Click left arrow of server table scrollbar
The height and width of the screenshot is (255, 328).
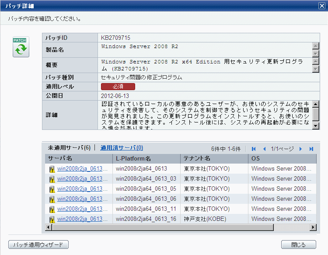(49, 227)
